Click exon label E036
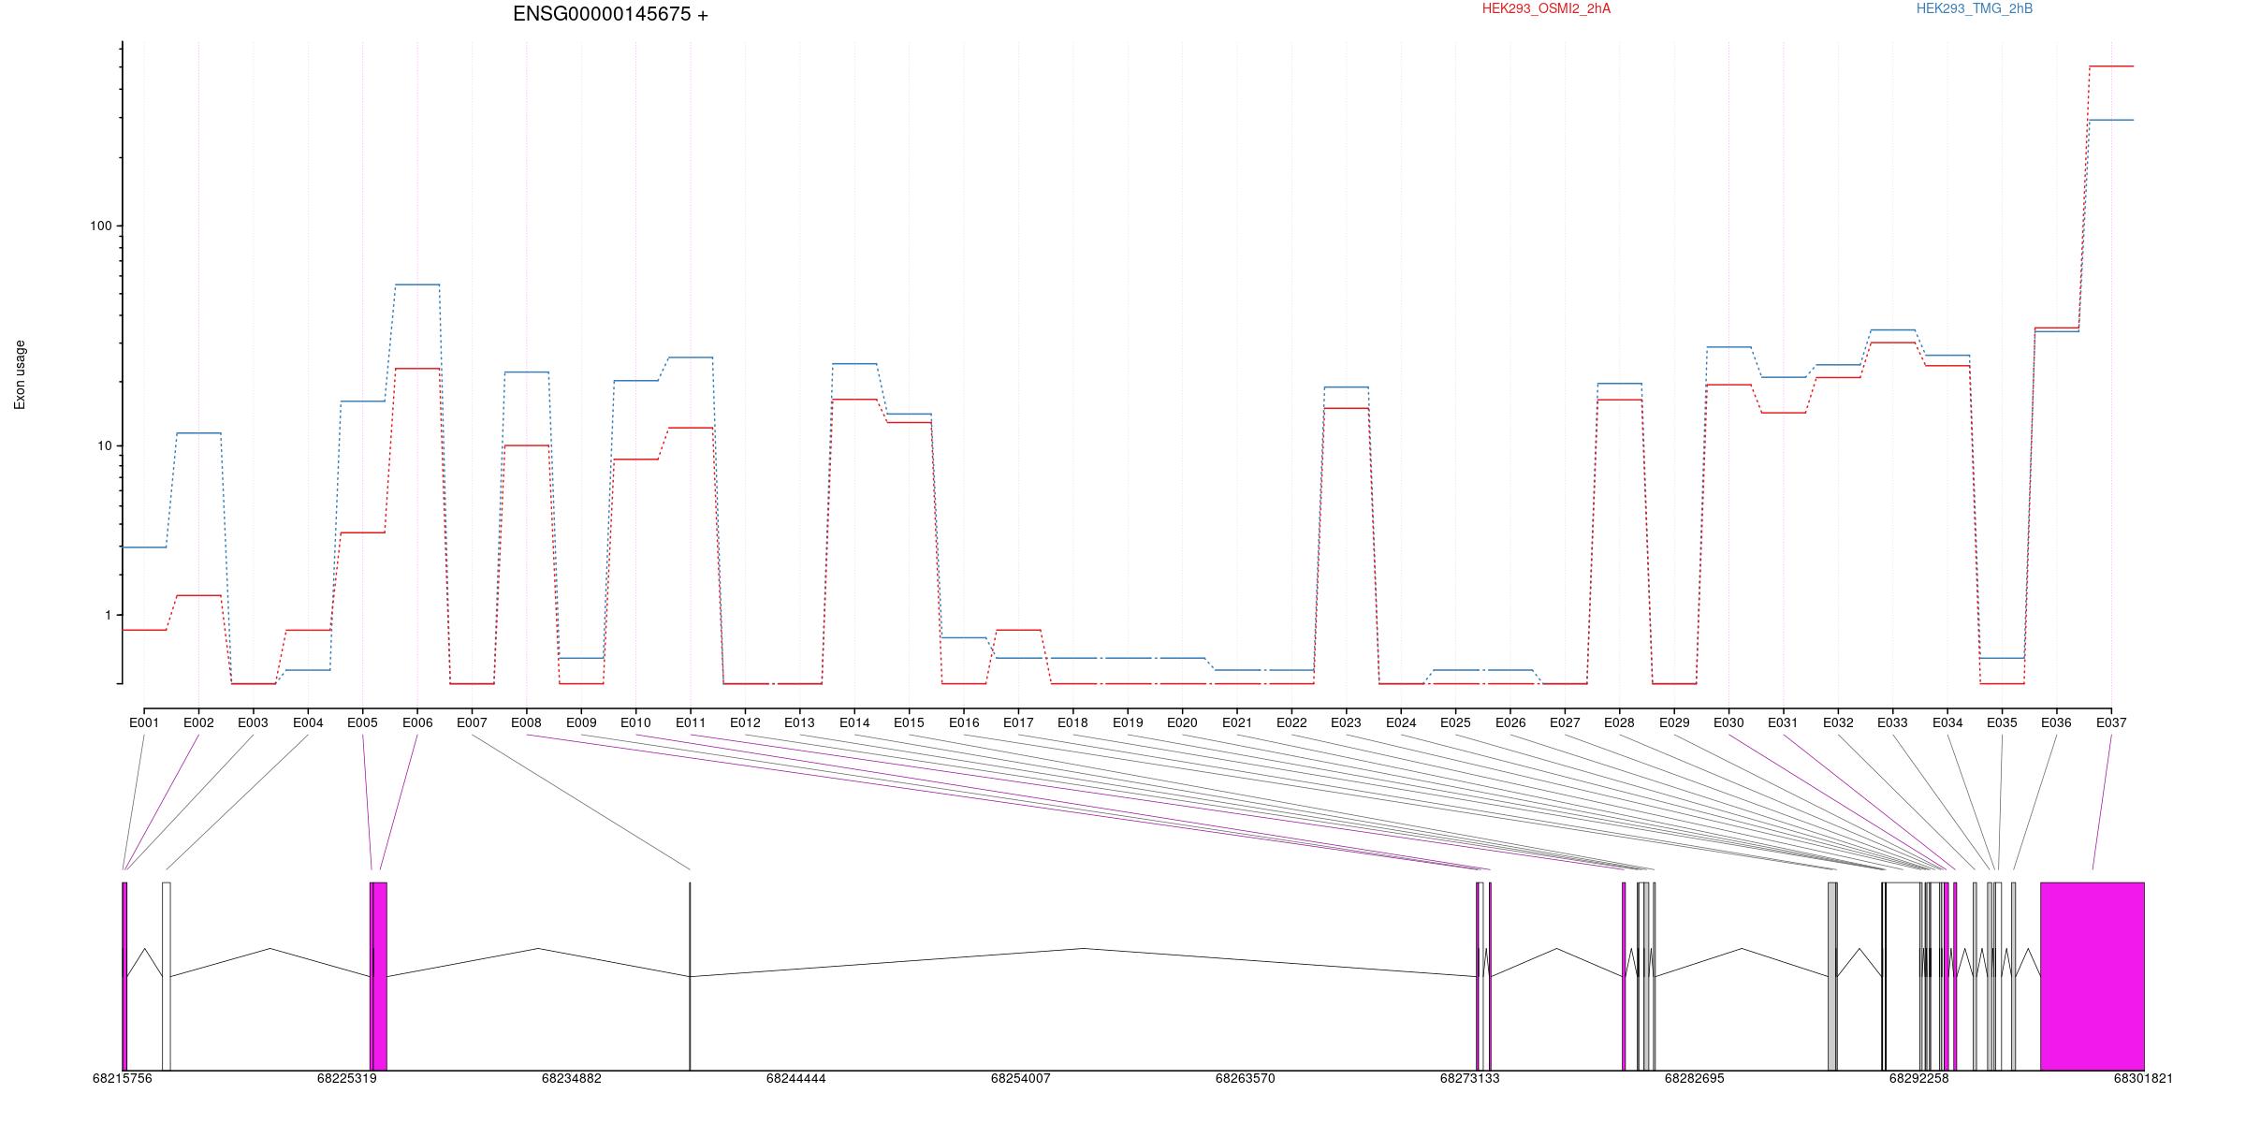 coord(2056,722)
